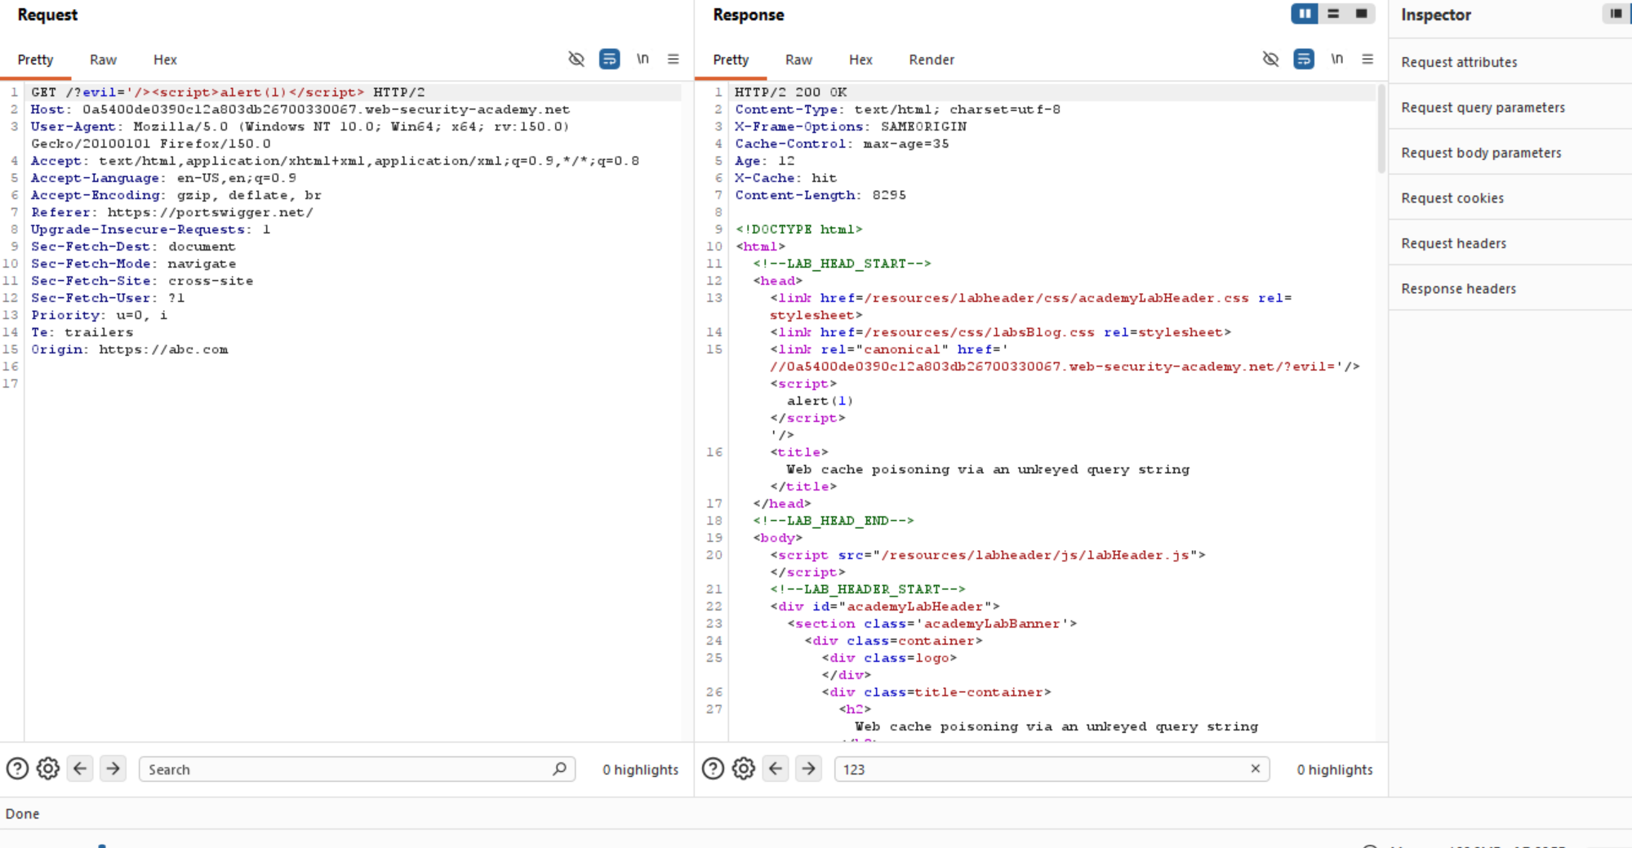The height and width of the screenshot is (848, 1632).
Task: Click the Host header line in request
Action: [x=300, y=109]
